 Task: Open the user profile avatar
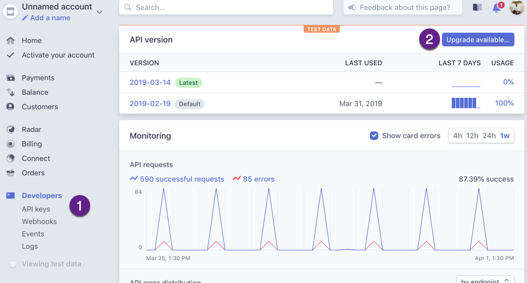click(x=517, y=7)
